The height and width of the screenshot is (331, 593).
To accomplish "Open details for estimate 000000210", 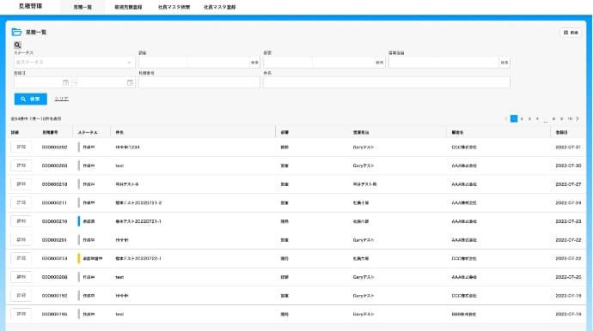I will [x=21, y=221].
